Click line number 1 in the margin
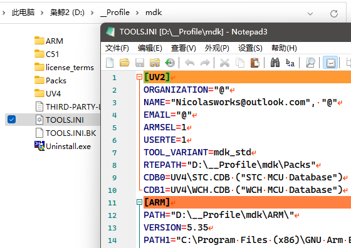 click(114, 78)
